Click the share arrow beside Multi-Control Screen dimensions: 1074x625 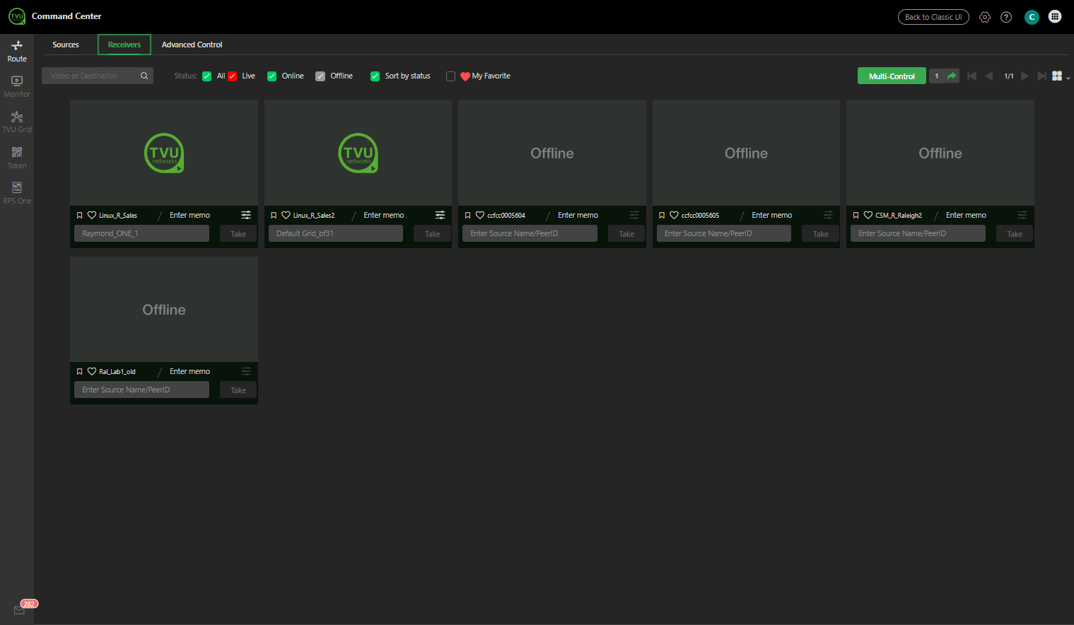point(952,76)
